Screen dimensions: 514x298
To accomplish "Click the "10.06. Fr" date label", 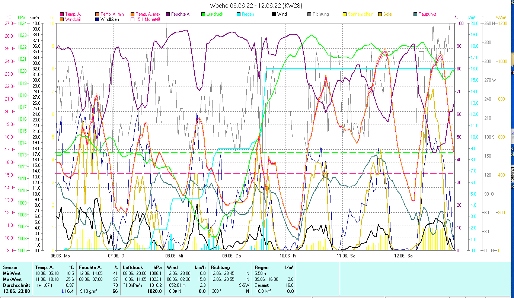I will 288,256.
